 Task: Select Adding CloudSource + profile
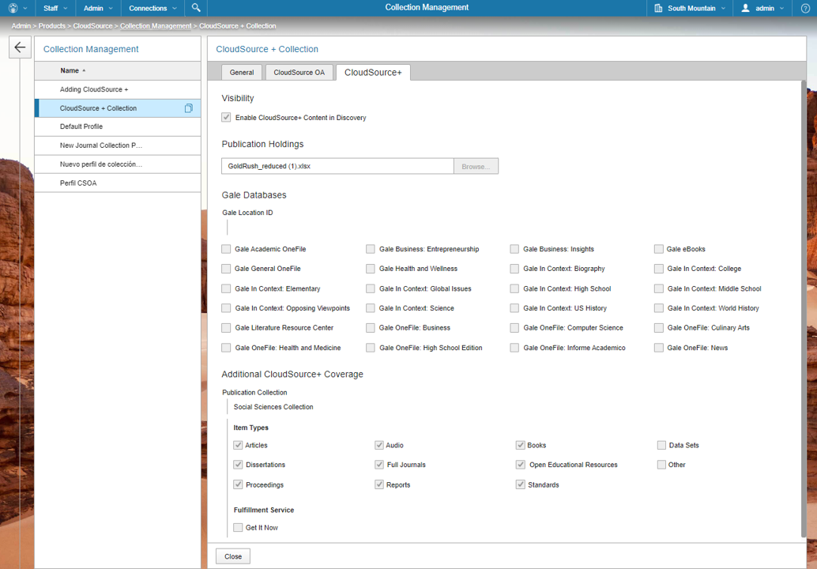(118, 89)
